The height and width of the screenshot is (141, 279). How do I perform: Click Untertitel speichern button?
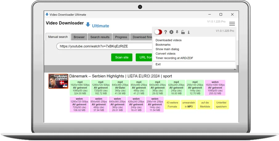click(x=221, y=105)
